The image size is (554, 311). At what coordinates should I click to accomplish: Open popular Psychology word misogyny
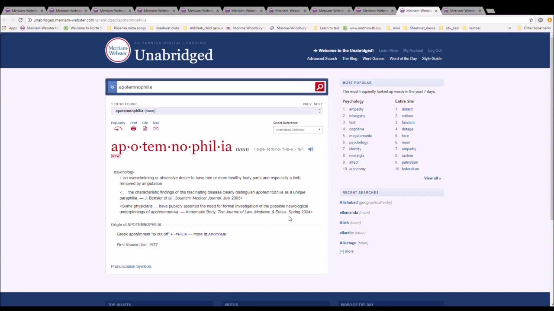point(357,116)
